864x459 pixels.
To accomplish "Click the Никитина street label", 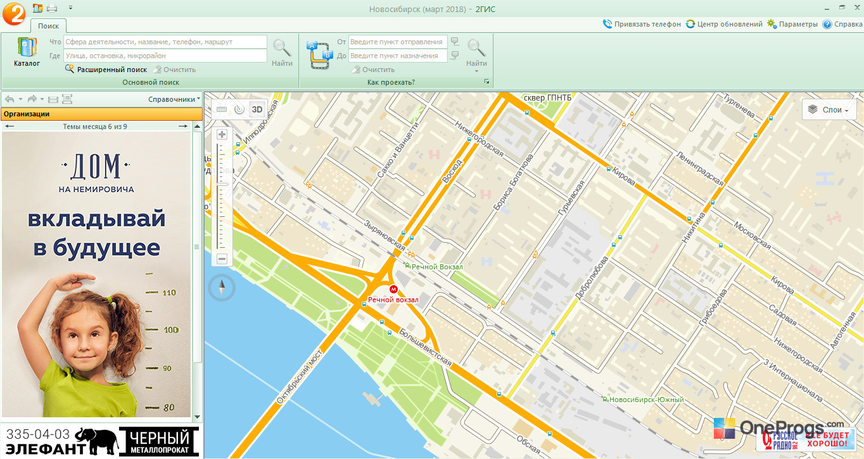I will point(694,229).
